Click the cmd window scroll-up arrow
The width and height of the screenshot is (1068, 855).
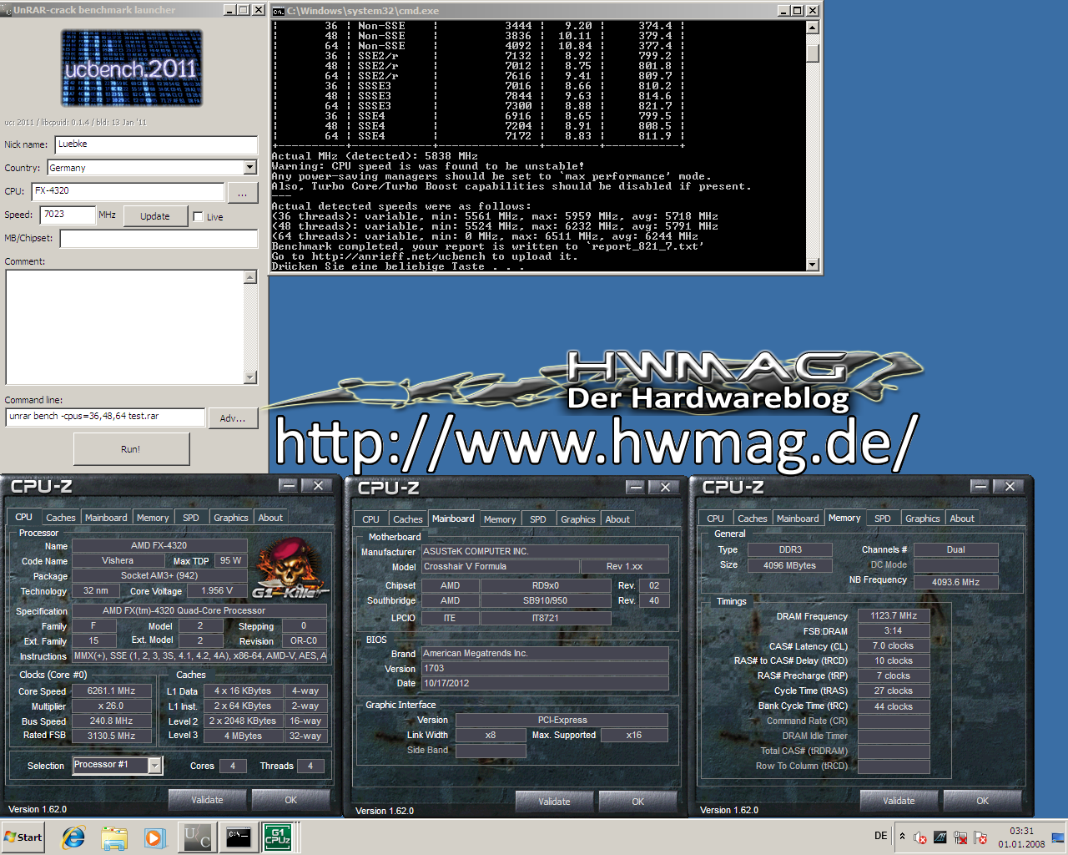(x=813, y=27)
